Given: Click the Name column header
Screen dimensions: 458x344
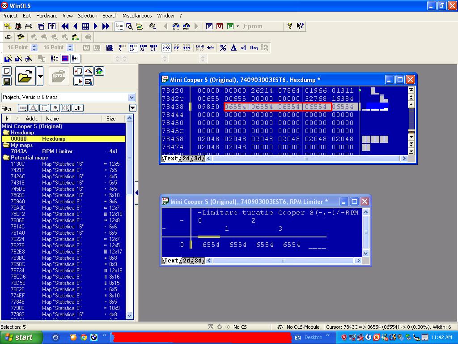Looking at the screenshot, I should coord(52,119).
